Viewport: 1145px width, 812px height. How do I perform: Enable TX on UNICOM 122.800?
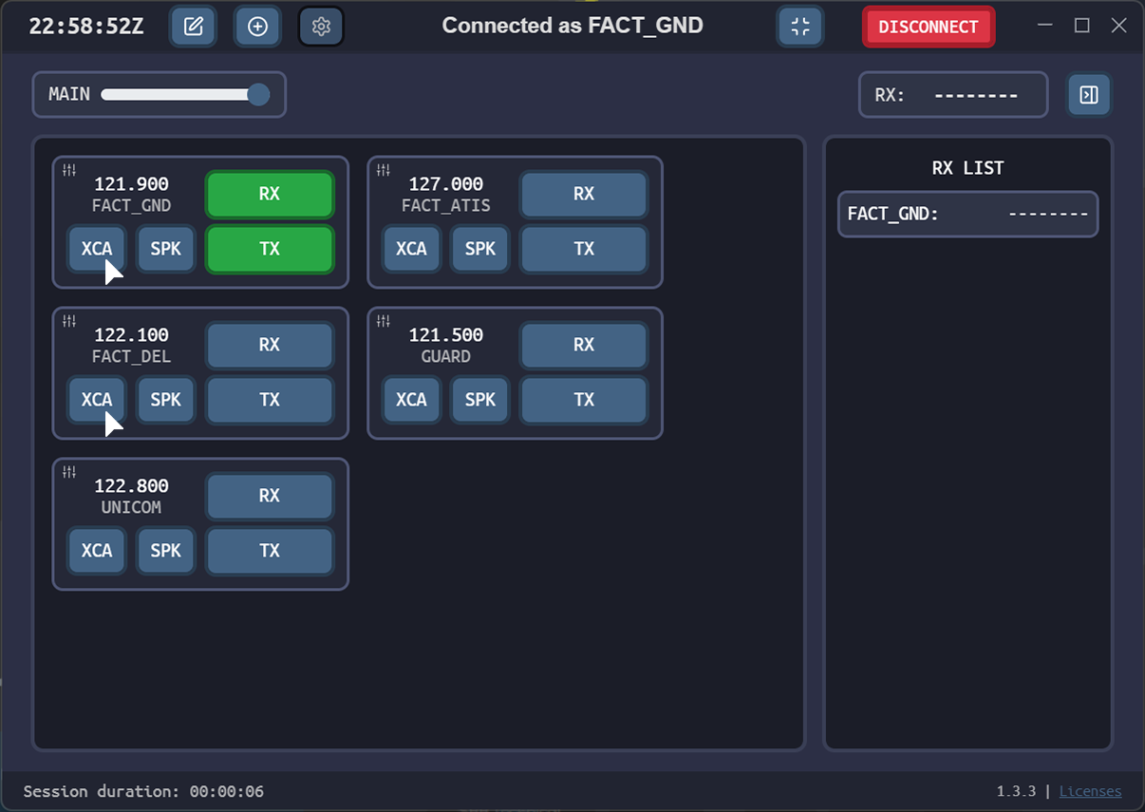(270, 551)
